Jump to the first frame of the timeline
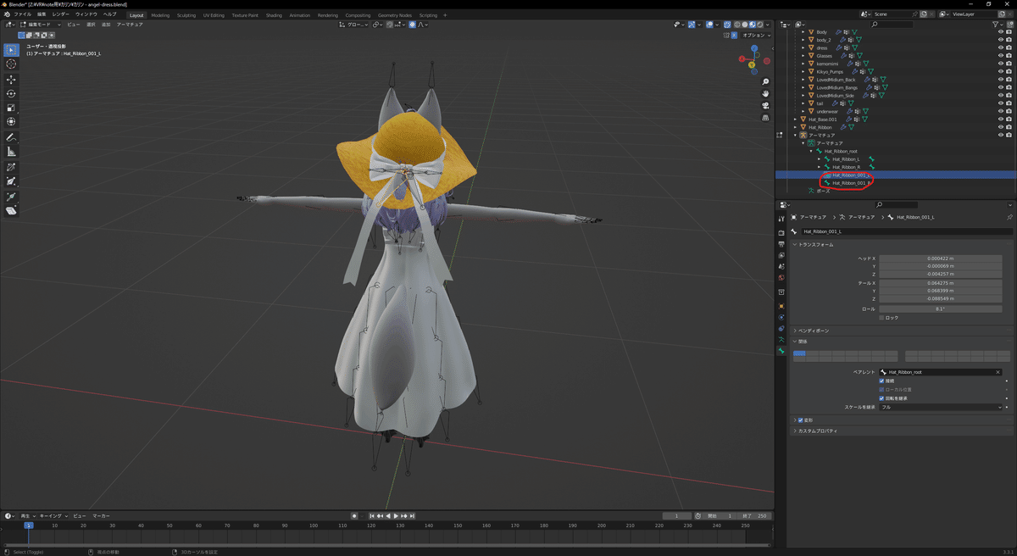1017x556 pixels. 372,515
